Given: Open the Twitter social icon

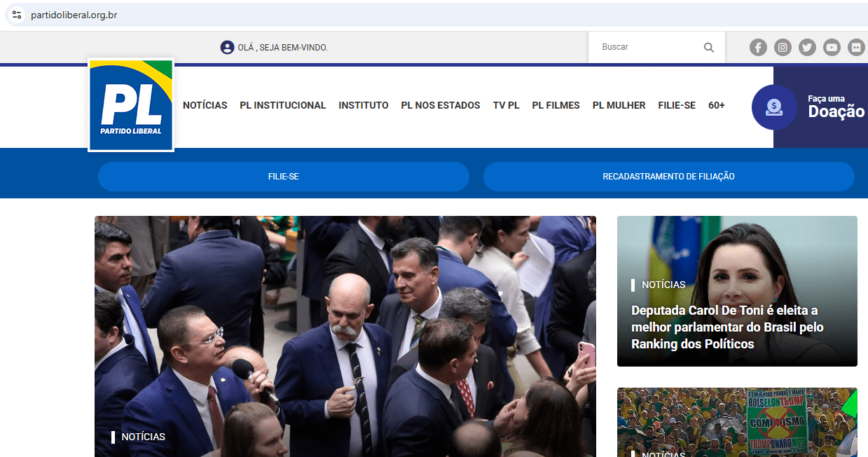Looking at the screenshot, I should [807, 48].
